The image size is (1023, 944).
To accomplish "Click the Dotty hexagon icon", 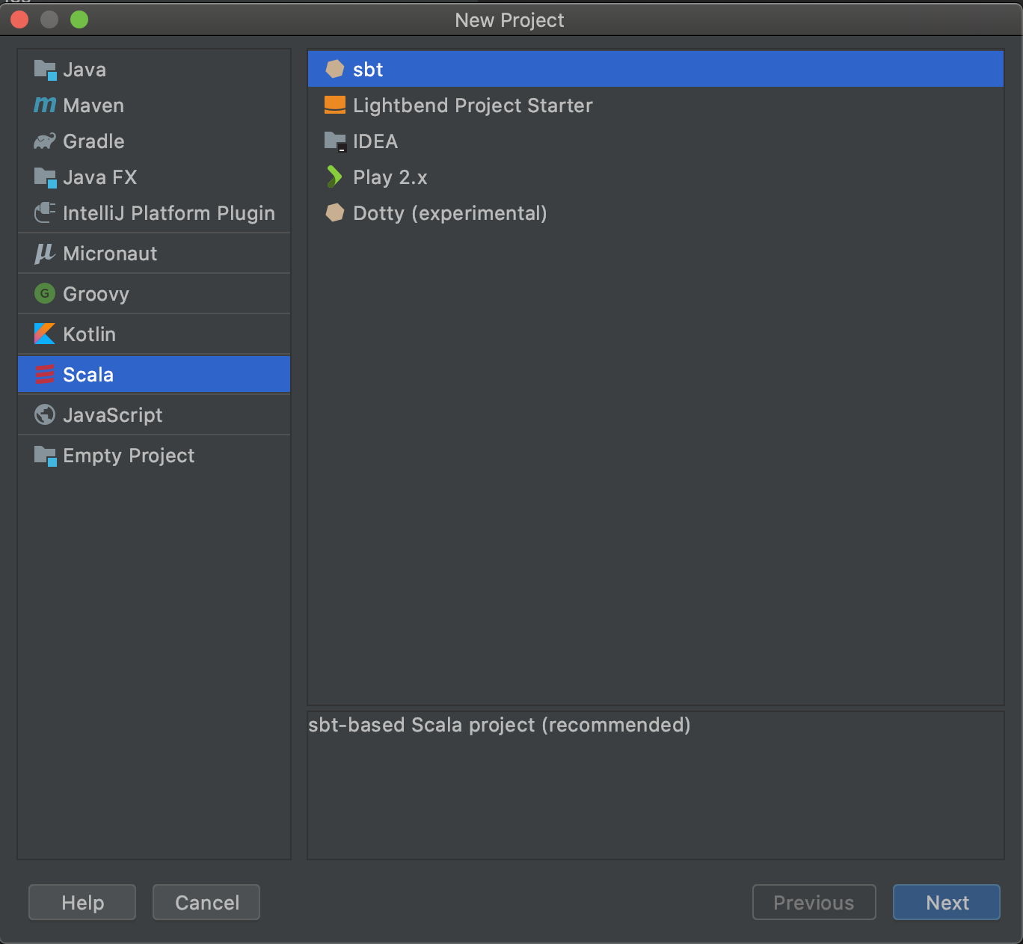I will (x=335, y=213).
